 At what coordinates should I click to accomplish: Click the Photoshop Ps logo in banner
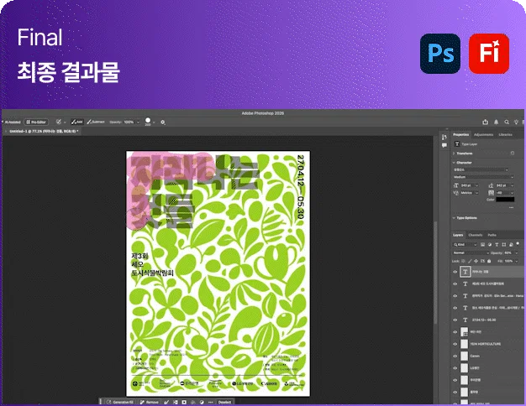coord(440,54)
